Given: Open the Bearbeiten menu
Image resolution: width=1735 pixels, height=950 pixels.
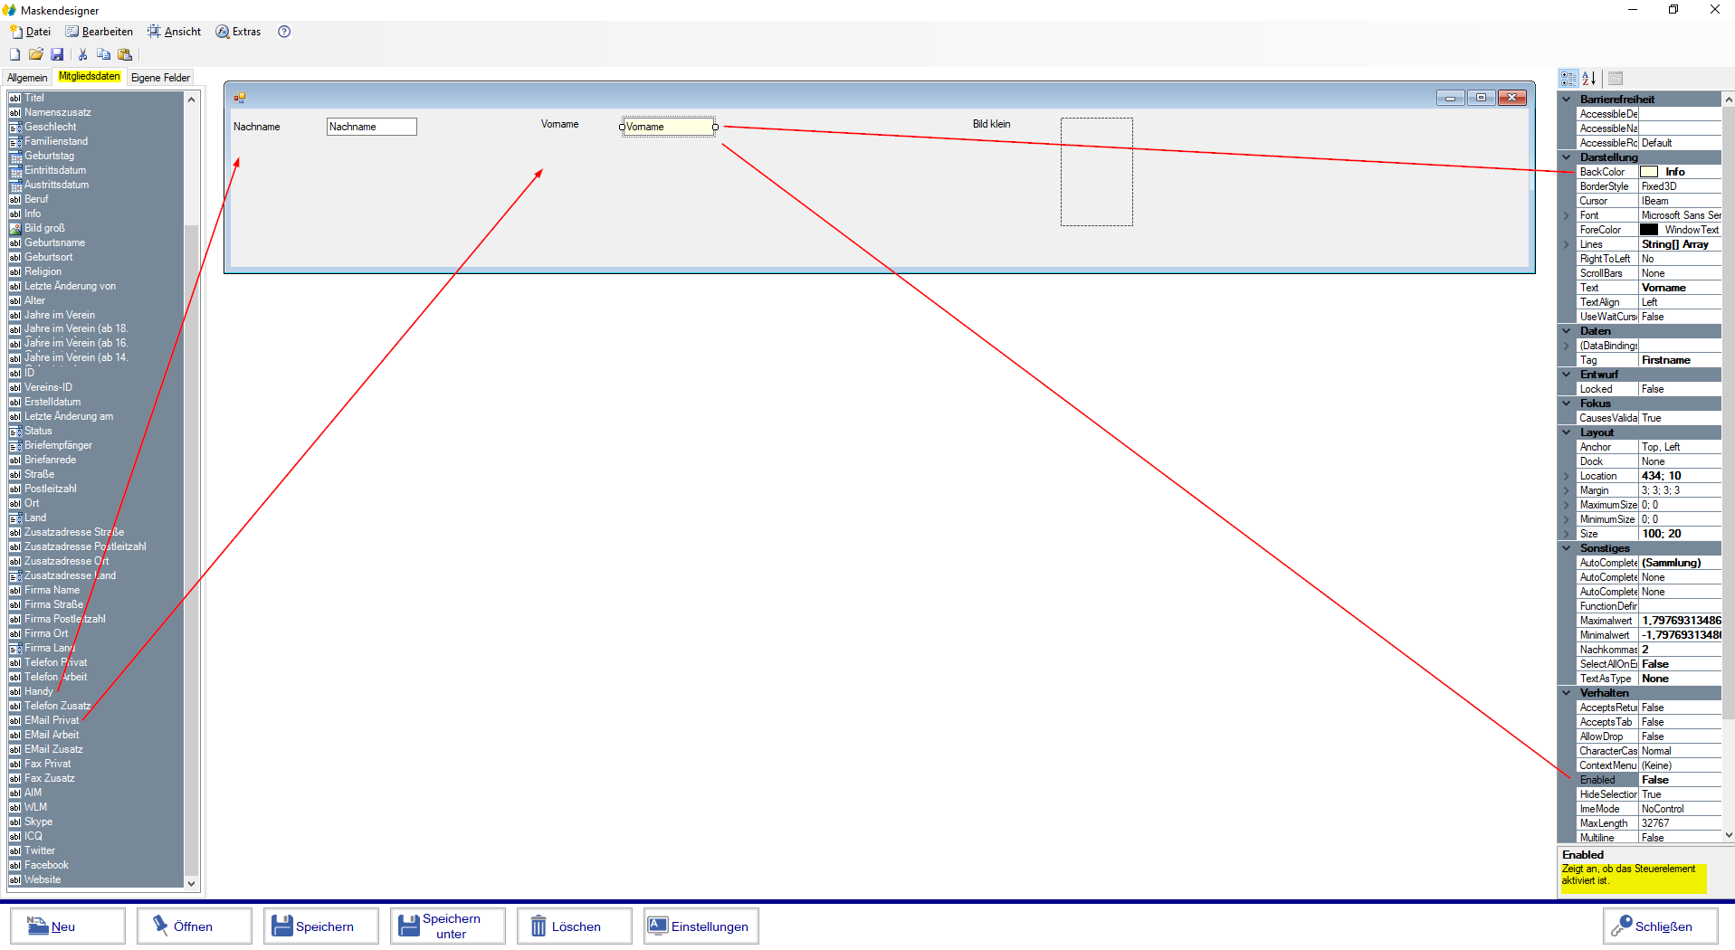Looking at the screenshot, I should tap(99, 32).
